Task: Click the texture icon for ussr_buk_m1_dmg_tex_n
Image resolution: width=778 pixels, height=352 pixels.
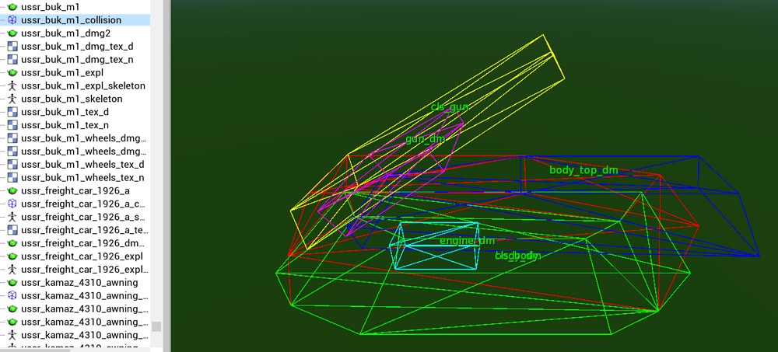Action: point(12,59)
